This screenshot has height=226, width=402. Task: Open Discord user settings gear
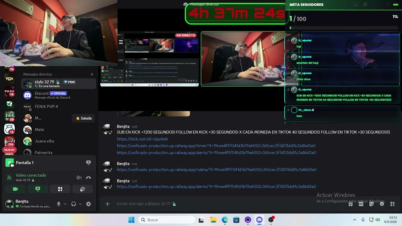pos(89,204)
